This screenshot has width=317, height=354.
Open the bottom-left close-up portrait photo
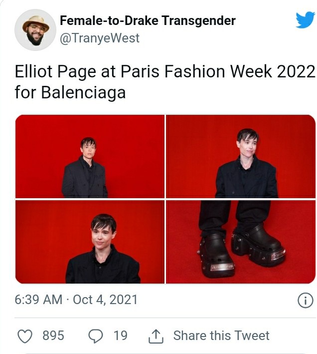(90, 242)
